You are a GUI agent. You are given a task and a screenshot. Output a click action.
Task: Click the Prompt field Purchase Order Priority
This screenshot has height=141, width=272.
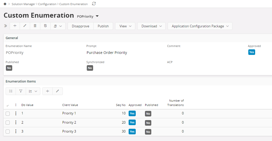click(x=107, y=53)
